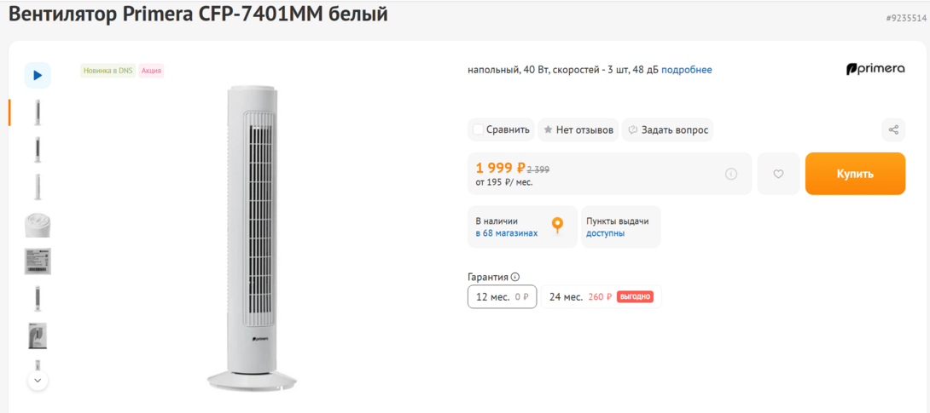Image resolution: width=930 pixels, height=413 pixels.
Task: Click the warranty info icon
Action: tap(515, 277)
